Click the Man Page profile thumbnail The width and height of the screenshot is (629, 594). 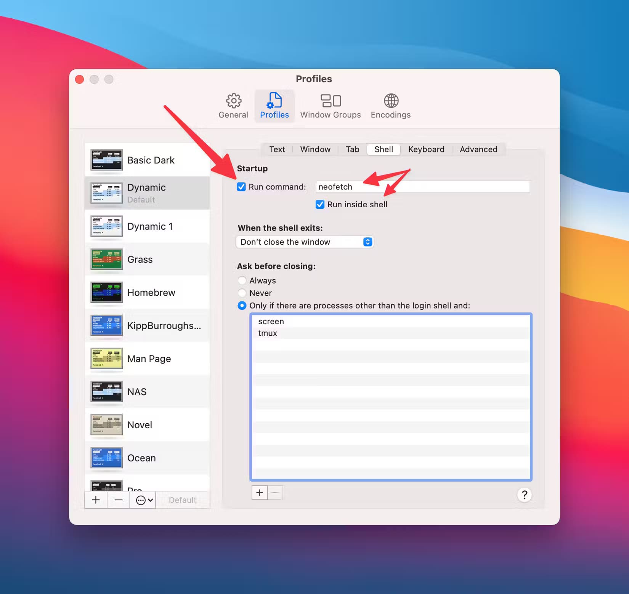107,359
